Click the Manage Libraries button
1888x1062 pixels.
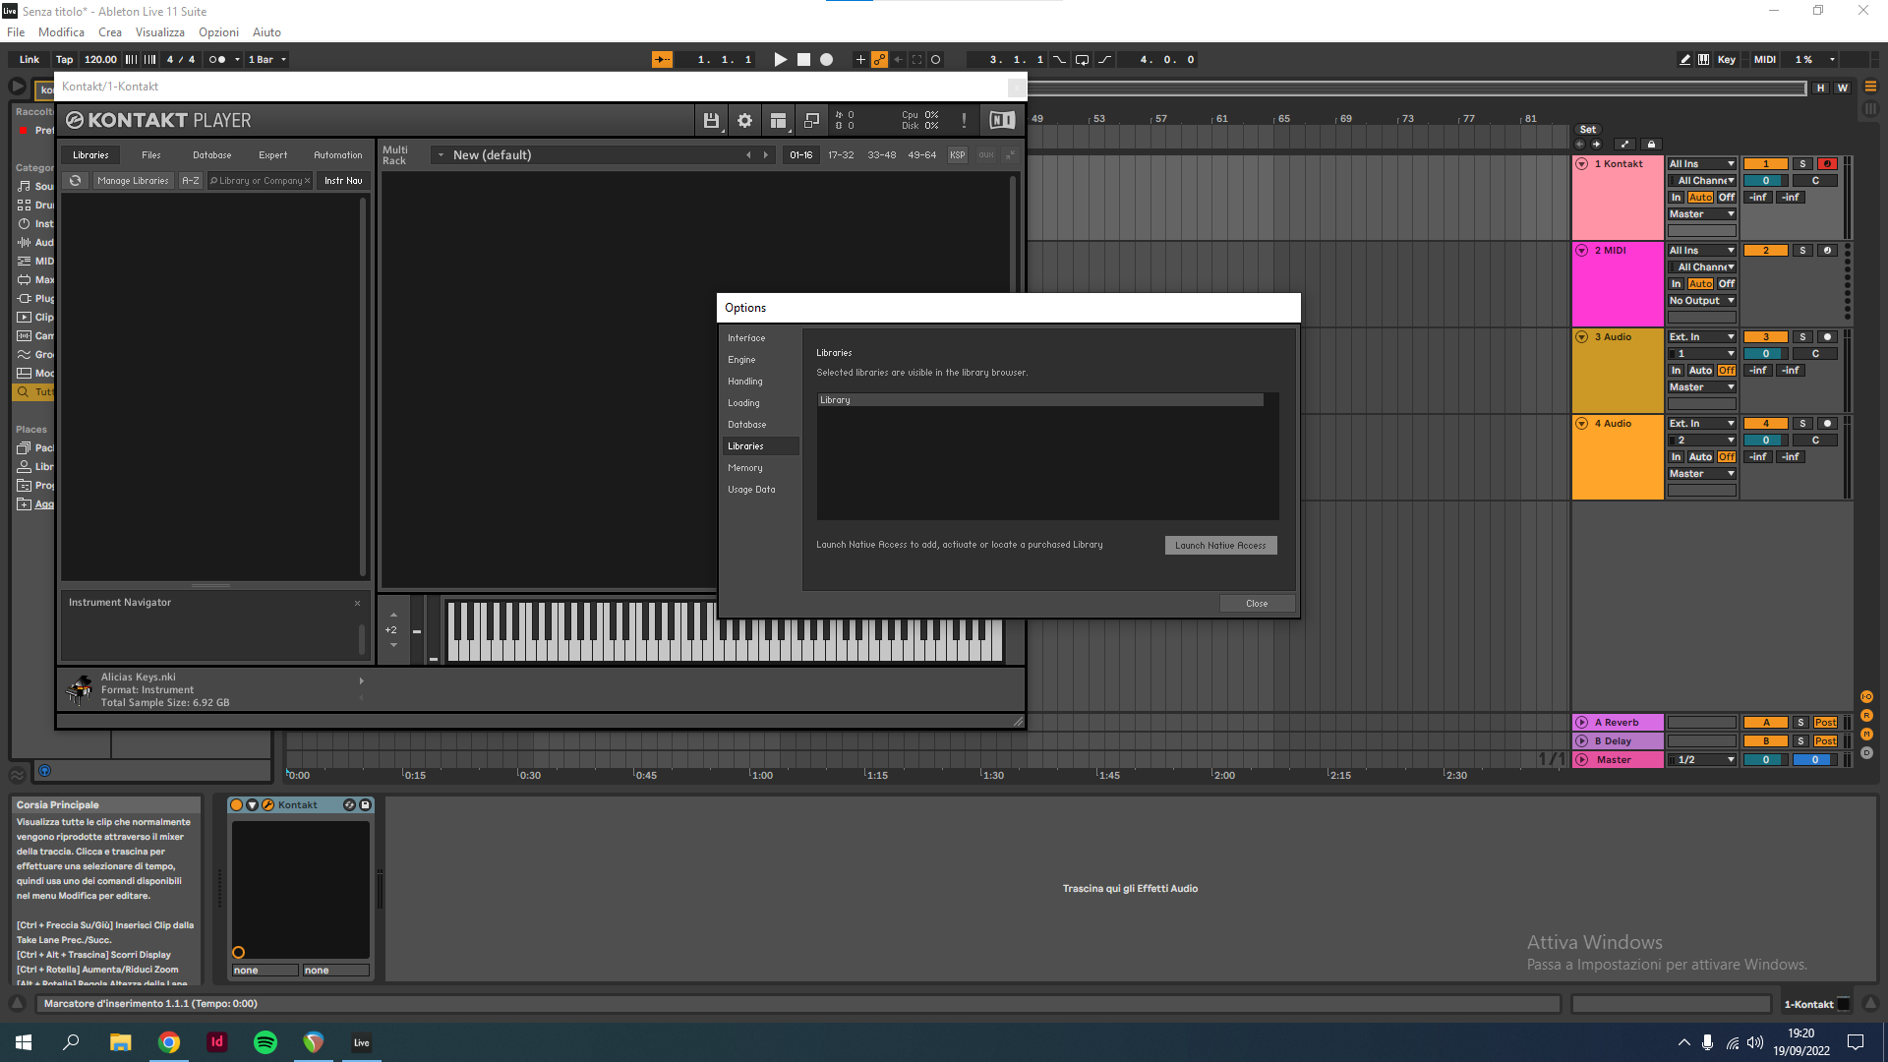133,181
